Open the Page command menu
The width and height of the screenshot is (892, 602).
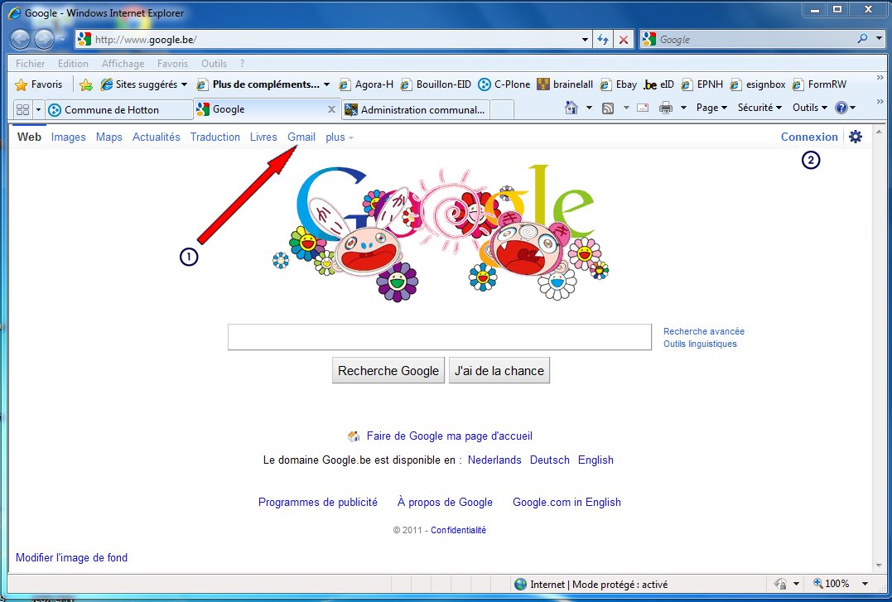[711, 108]
